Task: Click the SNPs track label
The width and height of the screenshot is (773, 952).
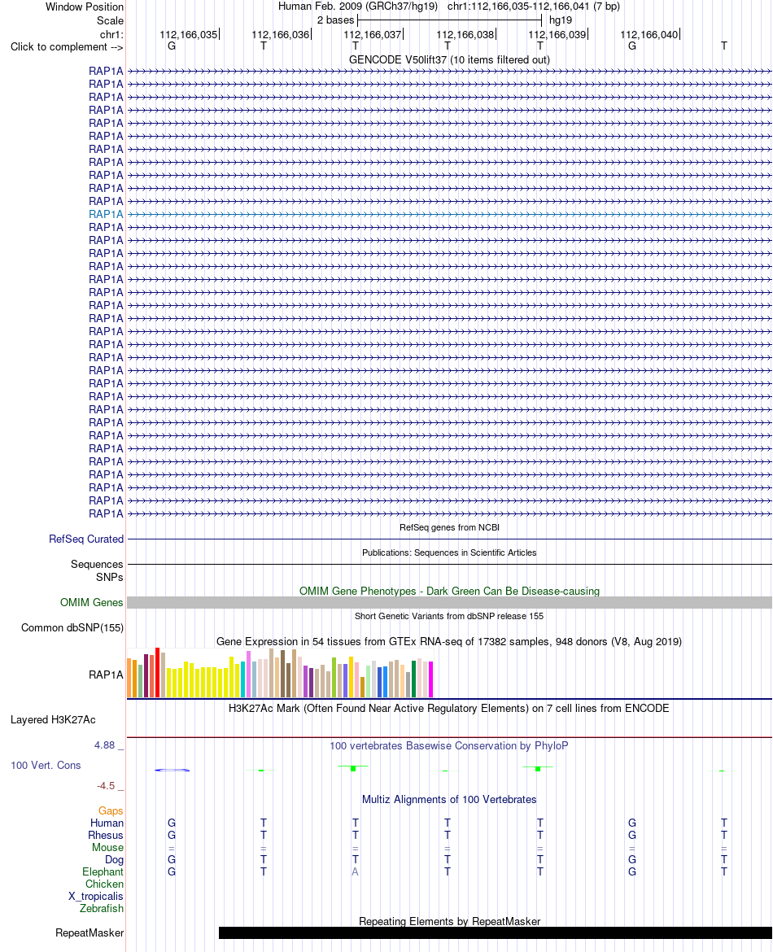Action: point(109,578)
